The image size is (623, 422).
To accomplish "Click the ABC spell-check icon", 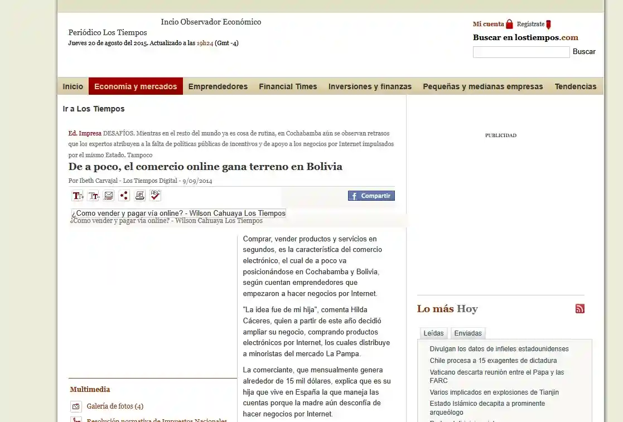I will (154, 196).
